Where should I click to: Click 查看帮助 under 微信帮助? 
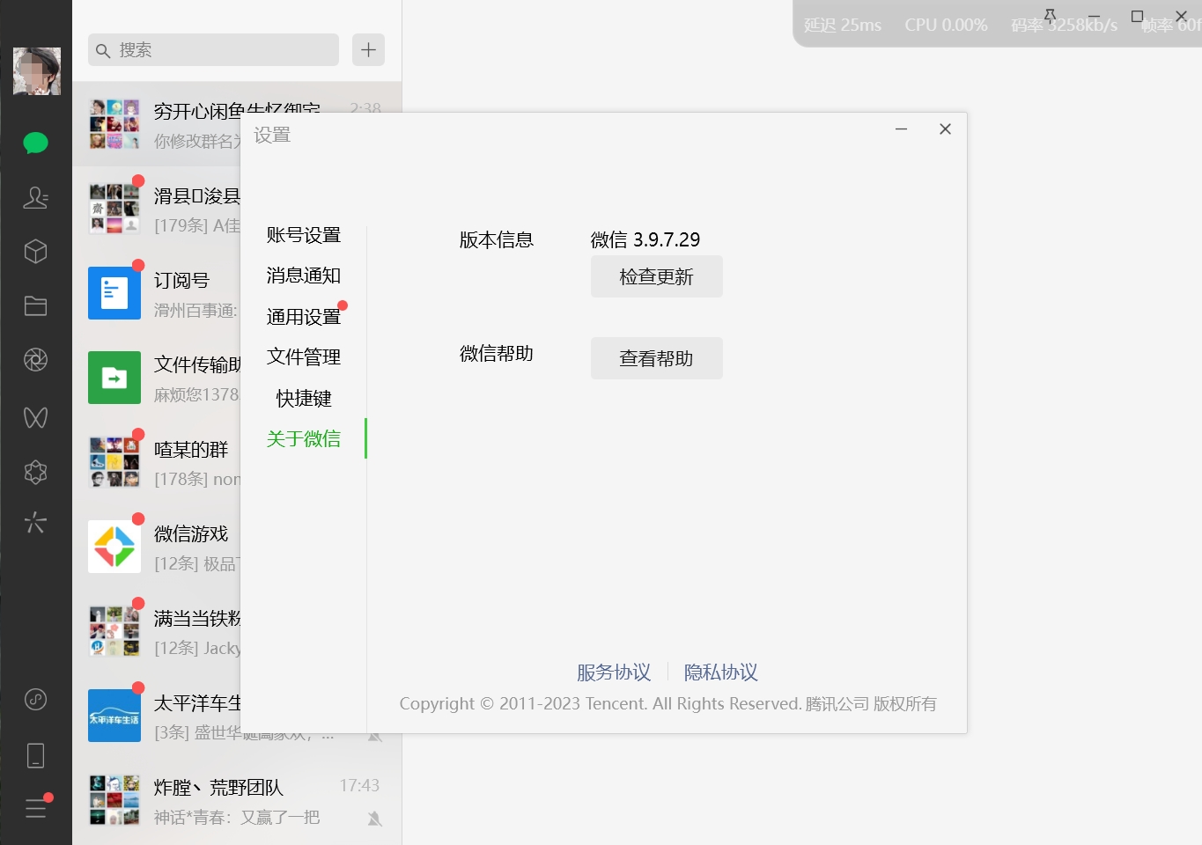pos(656,358)
